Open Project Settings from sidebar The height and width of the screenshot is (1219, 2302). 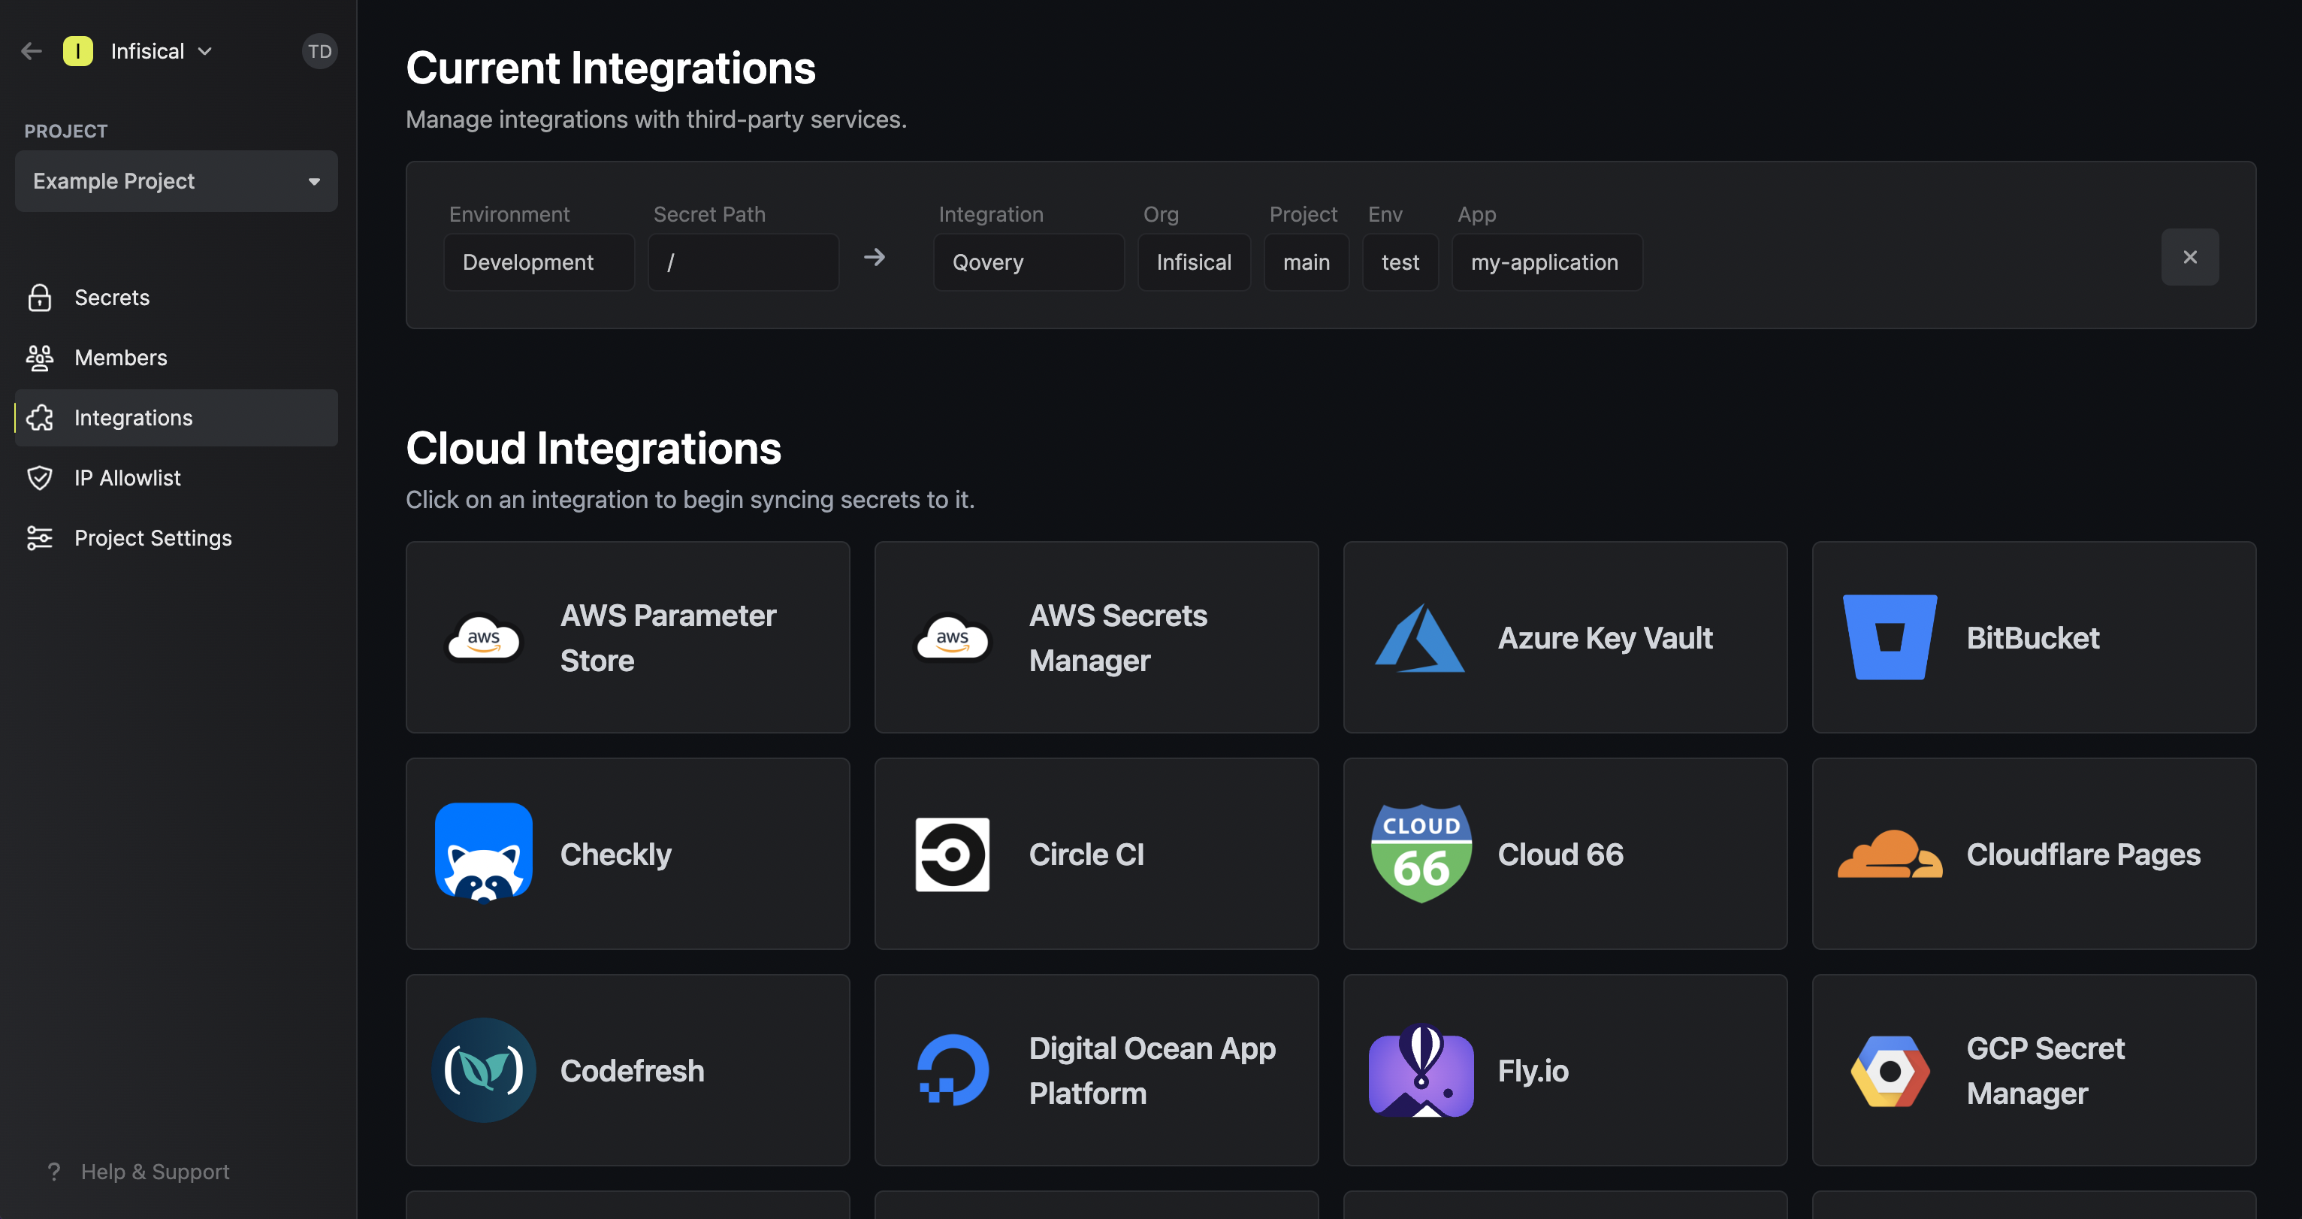coord(153,538)
